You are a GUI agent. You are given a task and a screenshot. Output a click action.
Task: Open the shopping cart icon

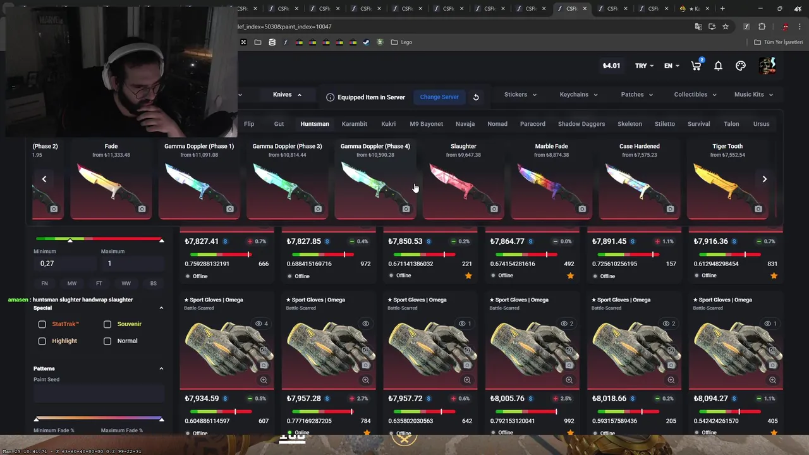tap(696, 66)
